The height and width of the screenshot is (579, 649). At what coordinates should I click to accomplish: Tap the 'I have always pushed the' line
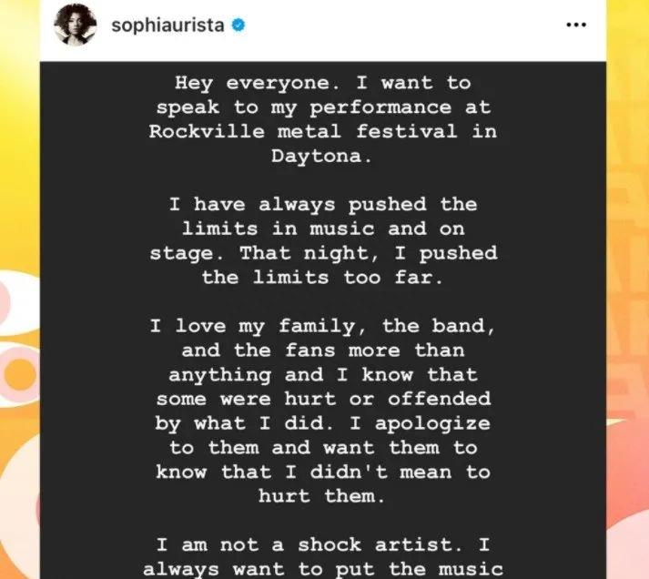(323, 205)
